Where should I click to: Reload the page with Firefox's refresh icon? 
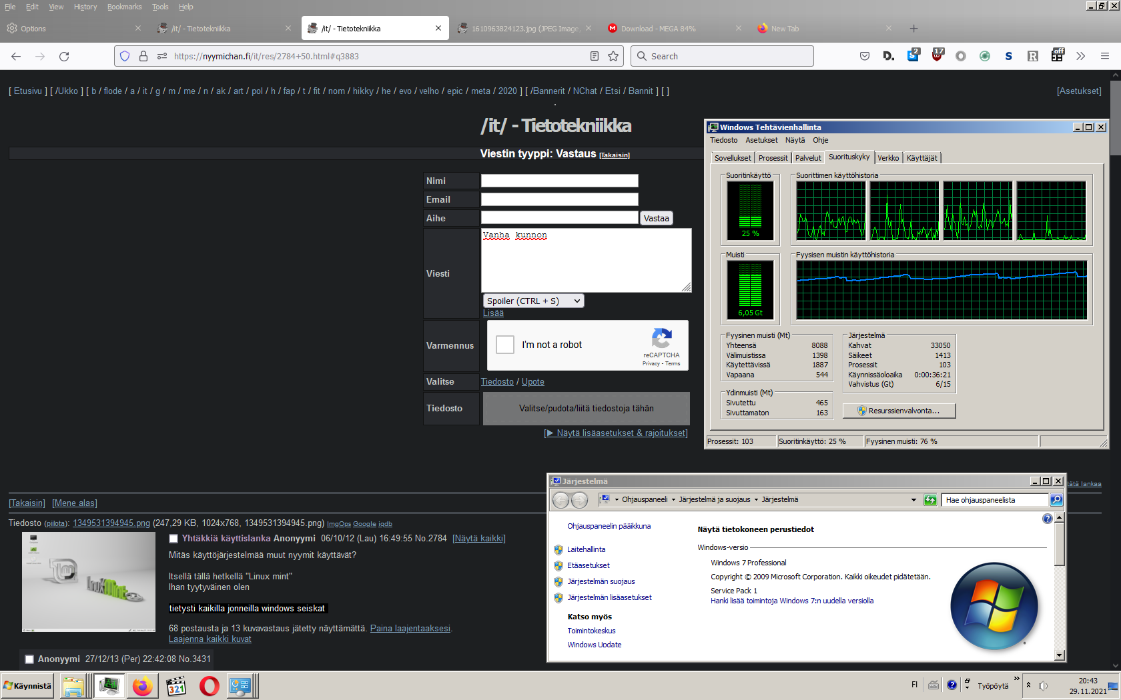(64, 57)
